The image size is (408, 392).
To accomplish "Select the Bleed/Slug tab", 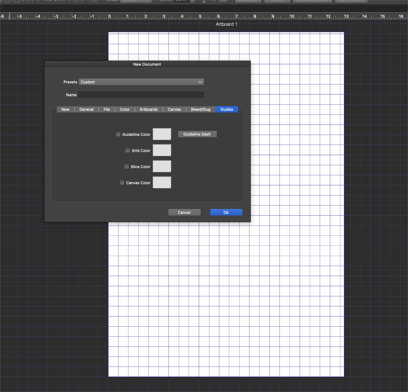I will 200,110.
